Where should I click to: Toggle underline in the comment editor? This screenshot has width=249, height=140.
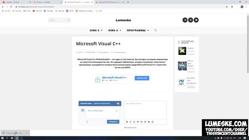point(134,122)
